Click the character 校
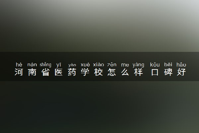Screen dimensions: 199x133 click(x=99, y=72)
